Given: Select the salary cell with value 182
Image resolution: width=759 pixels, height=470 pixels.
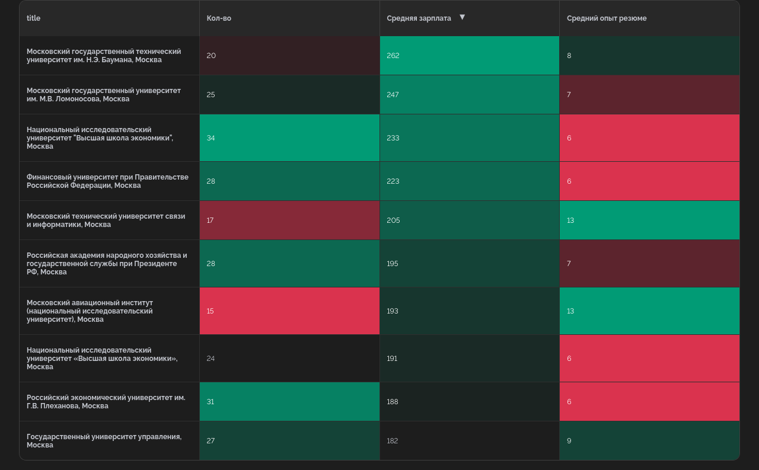Looking at the screenshot, I should (x=469, y=441).
